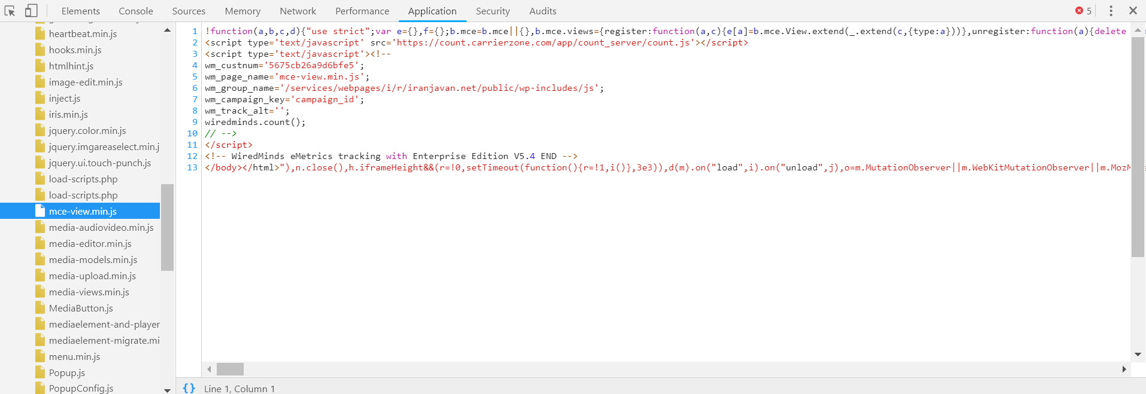Viewport: 1146px width, 394px height.
Task: Click the Line 1, Column 1 status text
Action: (x=239, y=389)
